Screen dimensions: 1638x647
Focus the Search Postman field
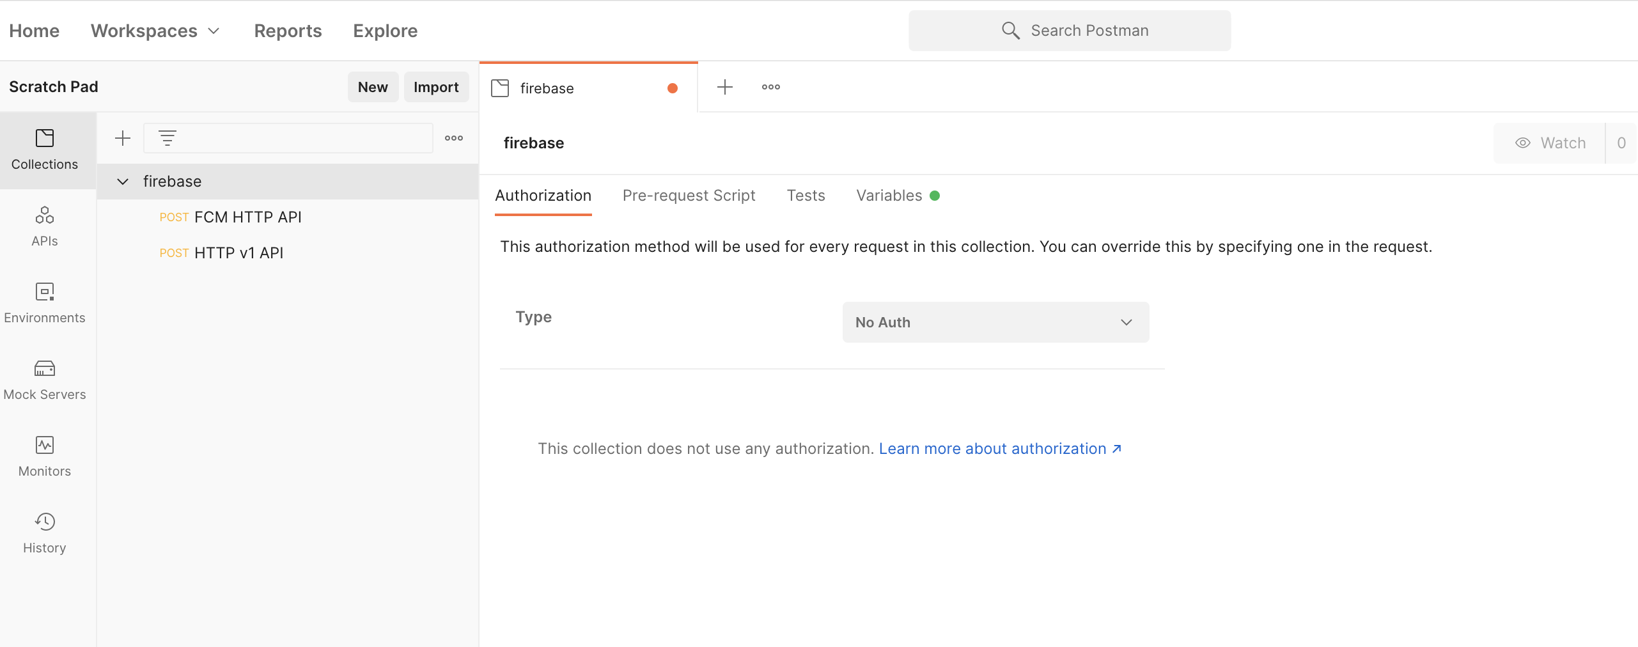pyautogui.click(x=1070, y=31)
